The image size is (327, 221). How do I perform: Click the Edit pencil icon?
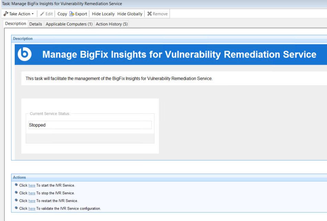[x=42, y=14]
